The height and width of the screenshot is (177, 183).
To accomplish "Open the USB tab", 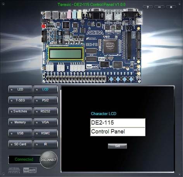I will pyautogui.click(x=20, y=133).
